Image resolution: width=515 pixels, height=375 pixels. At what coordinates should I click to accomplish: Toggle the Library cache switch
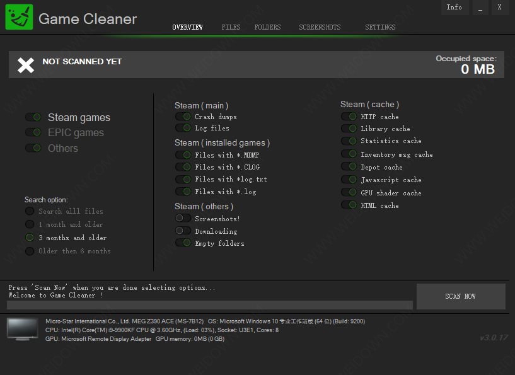point(349,129)
